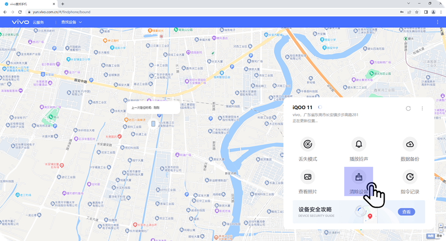Click the 正在更新位置 status text
The height and width of the screenshot is (241, 446).
click(x=305, y=121)
